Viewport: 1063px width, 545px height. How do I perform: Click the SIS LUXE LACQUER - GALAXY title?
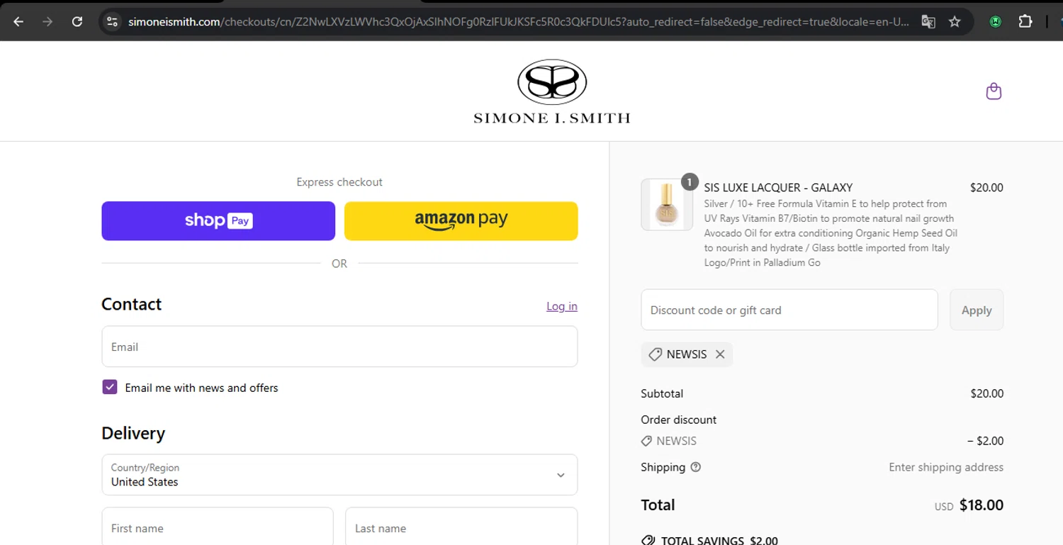point(778,188)
